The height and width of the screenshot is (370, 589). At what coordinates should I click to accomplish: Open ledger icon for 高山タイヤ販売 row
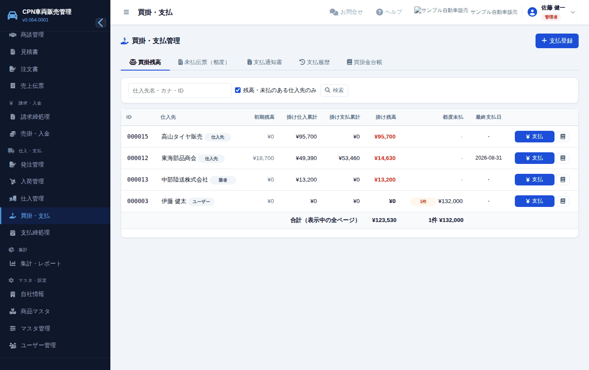(563, 137)
